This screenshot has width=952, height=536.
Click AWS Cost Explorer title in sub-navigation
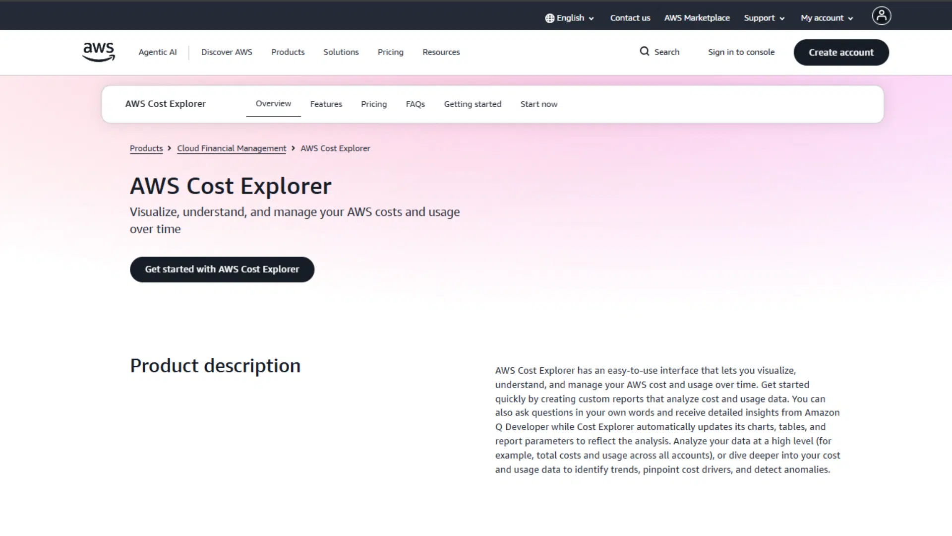165,104
